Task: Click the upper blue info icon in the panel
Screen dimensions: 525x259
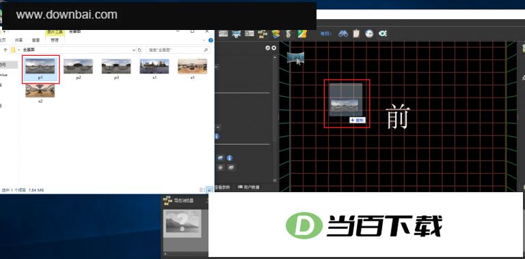Action: pos(217,136)
